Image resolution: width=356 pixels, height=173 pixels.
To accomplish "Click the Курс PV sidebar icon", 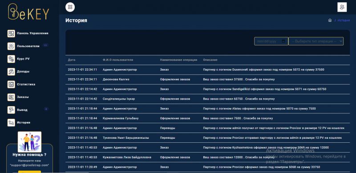I will tap(11, 59).
